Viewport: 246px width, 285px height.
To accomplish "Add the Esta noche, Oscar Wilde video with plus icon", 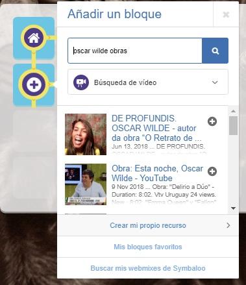I will (212, 171).
